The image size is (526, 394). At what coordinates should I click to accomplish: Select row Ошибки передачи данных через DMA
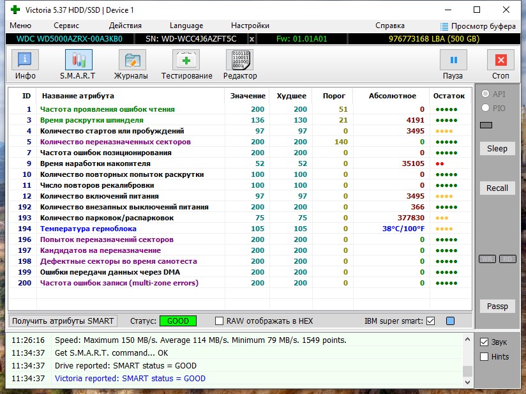[240, 272]
